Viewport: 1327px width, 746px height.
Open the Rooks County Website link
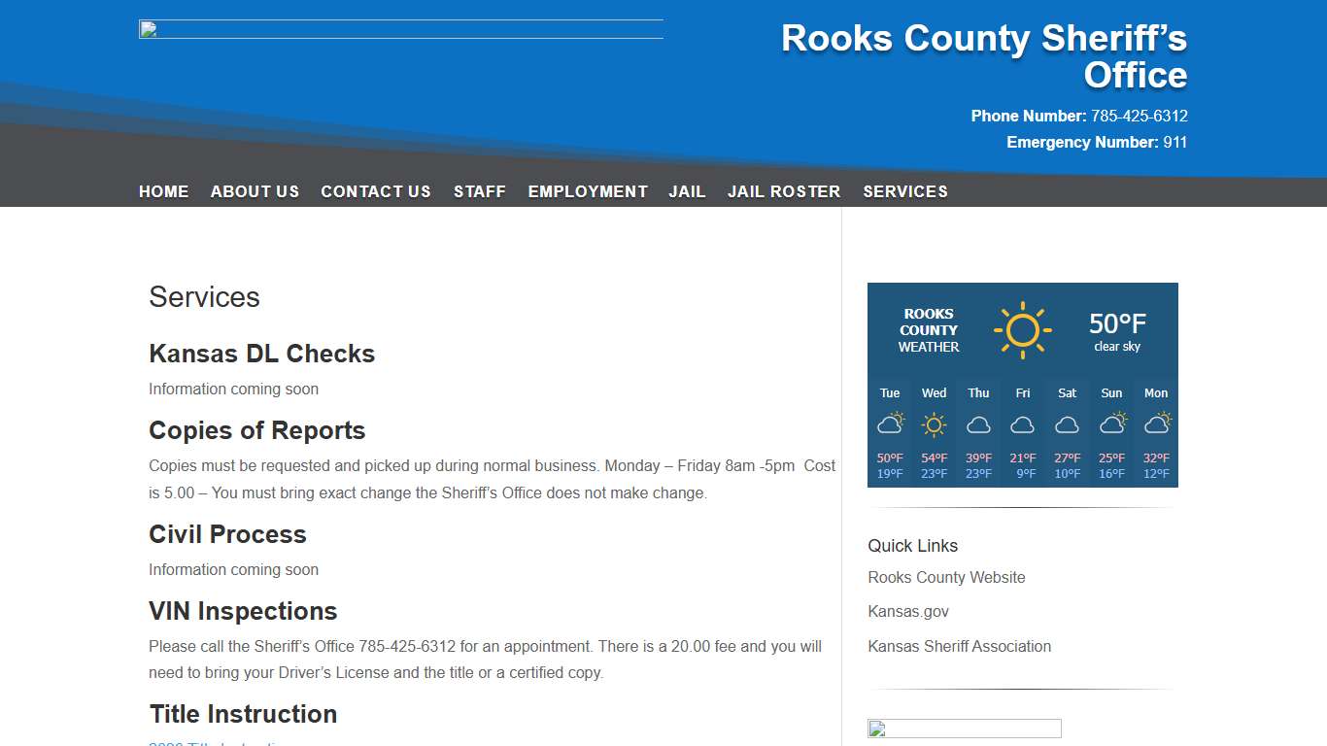click(946, 577)
